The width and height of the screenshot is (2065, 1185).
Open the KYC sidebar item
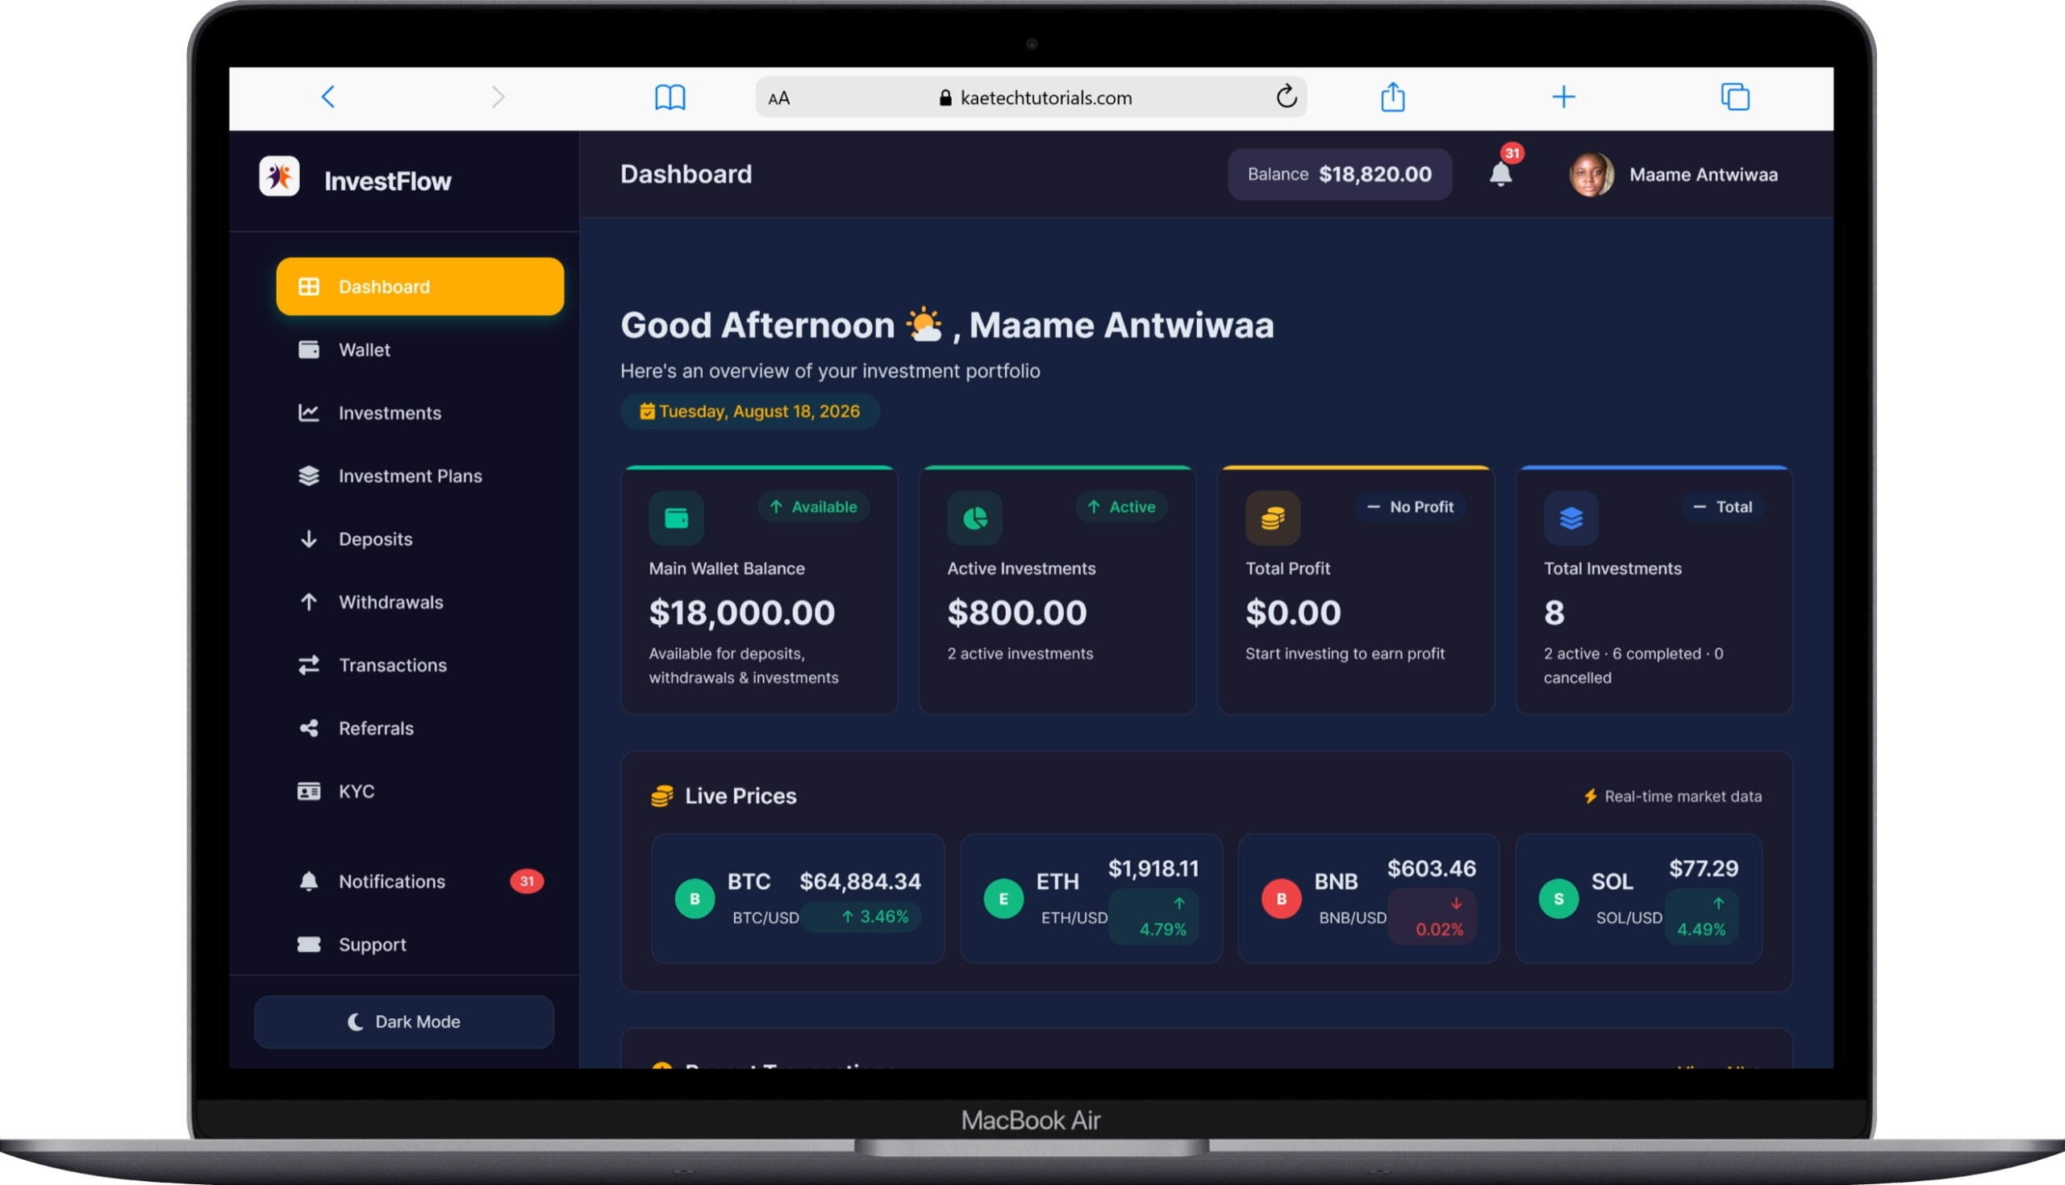pyautogui.click(x=420, y=791)
